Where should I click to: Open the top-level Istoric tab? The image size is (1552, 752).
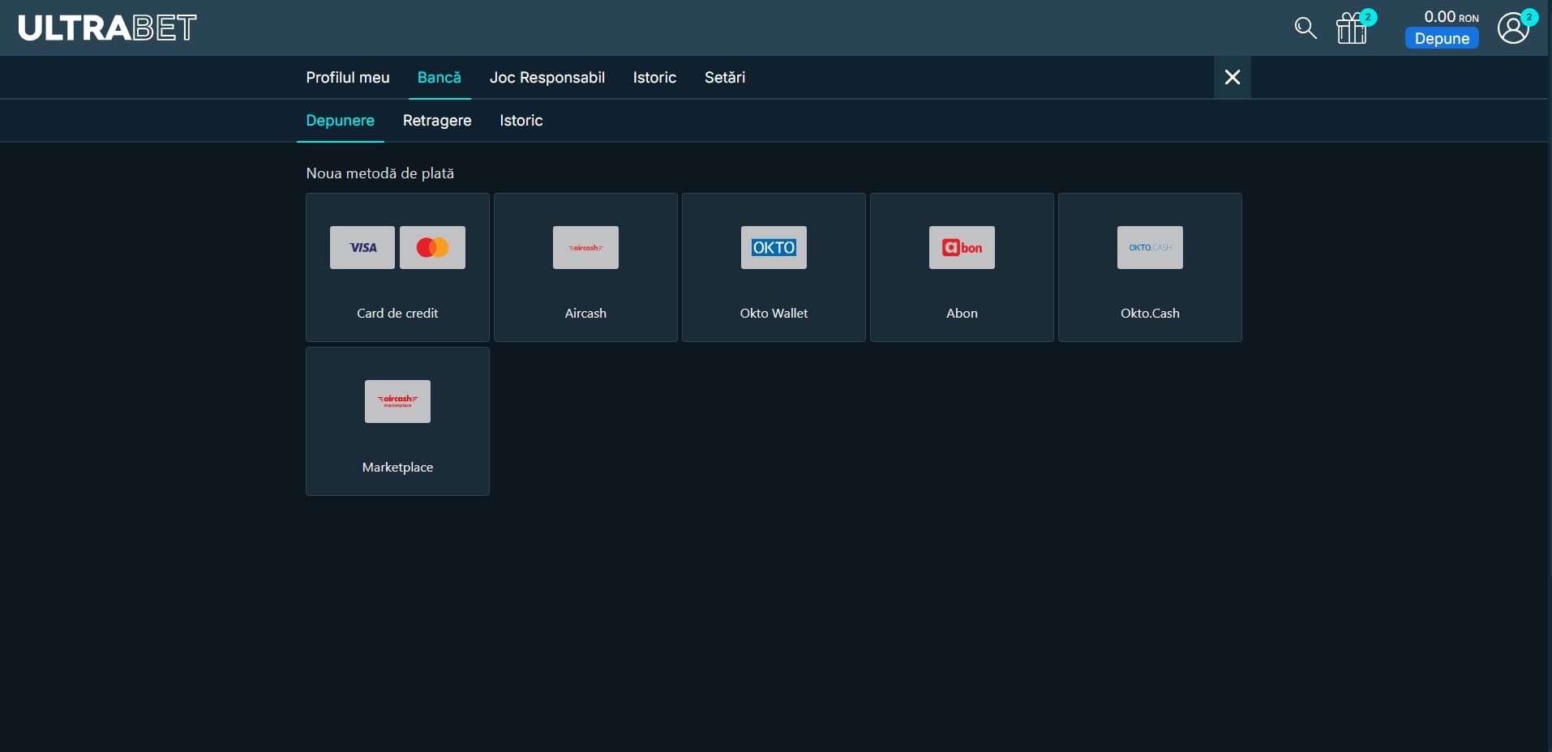tap(654, 78)
